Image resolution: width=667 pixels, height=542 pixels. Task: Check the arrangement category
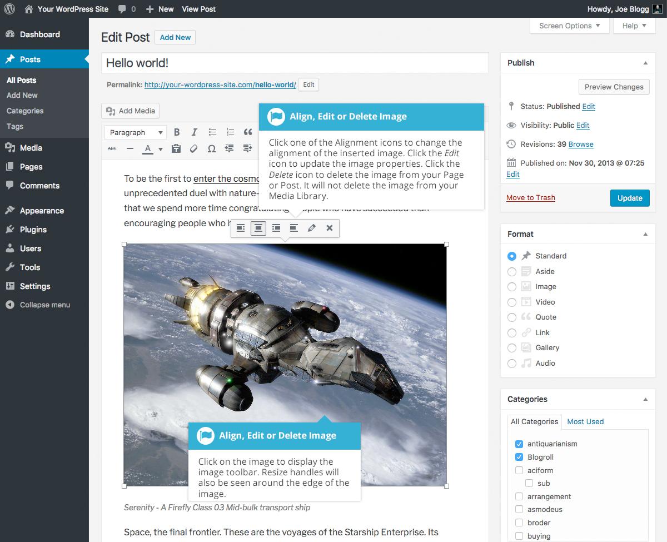[x=519, y=496]
